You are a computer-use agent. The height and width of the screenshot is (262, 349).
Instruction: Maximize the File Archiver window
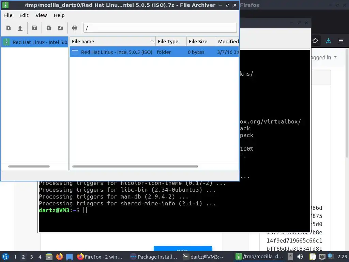pyautogui.click(x=227, y=5)
